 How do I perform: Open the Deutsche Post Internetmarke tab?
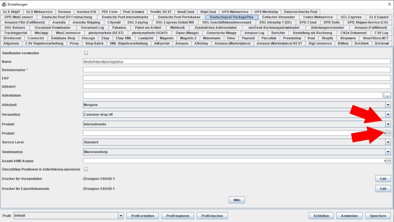point(125,17)
